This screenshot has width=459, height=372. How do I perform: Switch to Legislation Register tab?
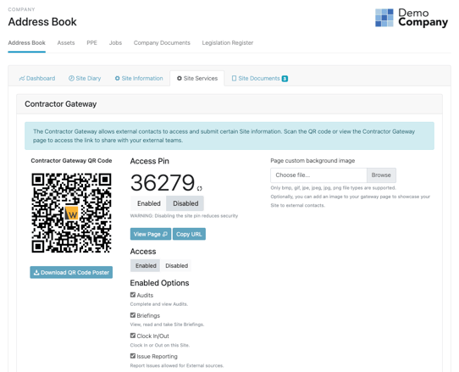point(228,42)
